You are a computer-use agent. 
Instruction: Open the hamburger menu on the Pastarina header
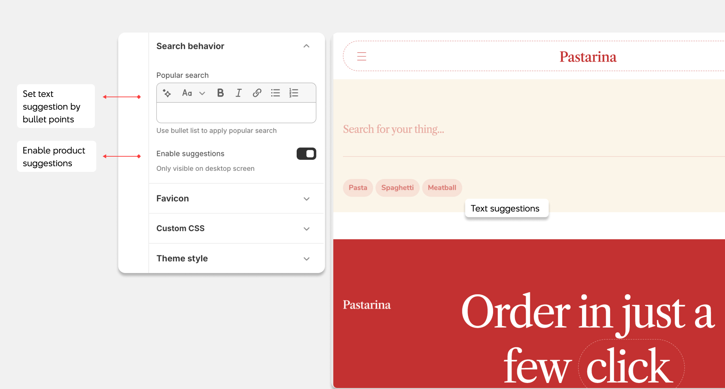coord(361,56)
